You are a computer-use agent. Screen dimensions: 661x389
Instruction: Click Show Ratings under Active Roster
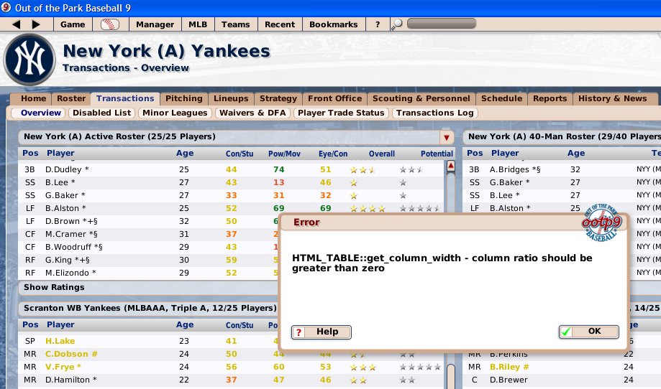tap(54, 287)
